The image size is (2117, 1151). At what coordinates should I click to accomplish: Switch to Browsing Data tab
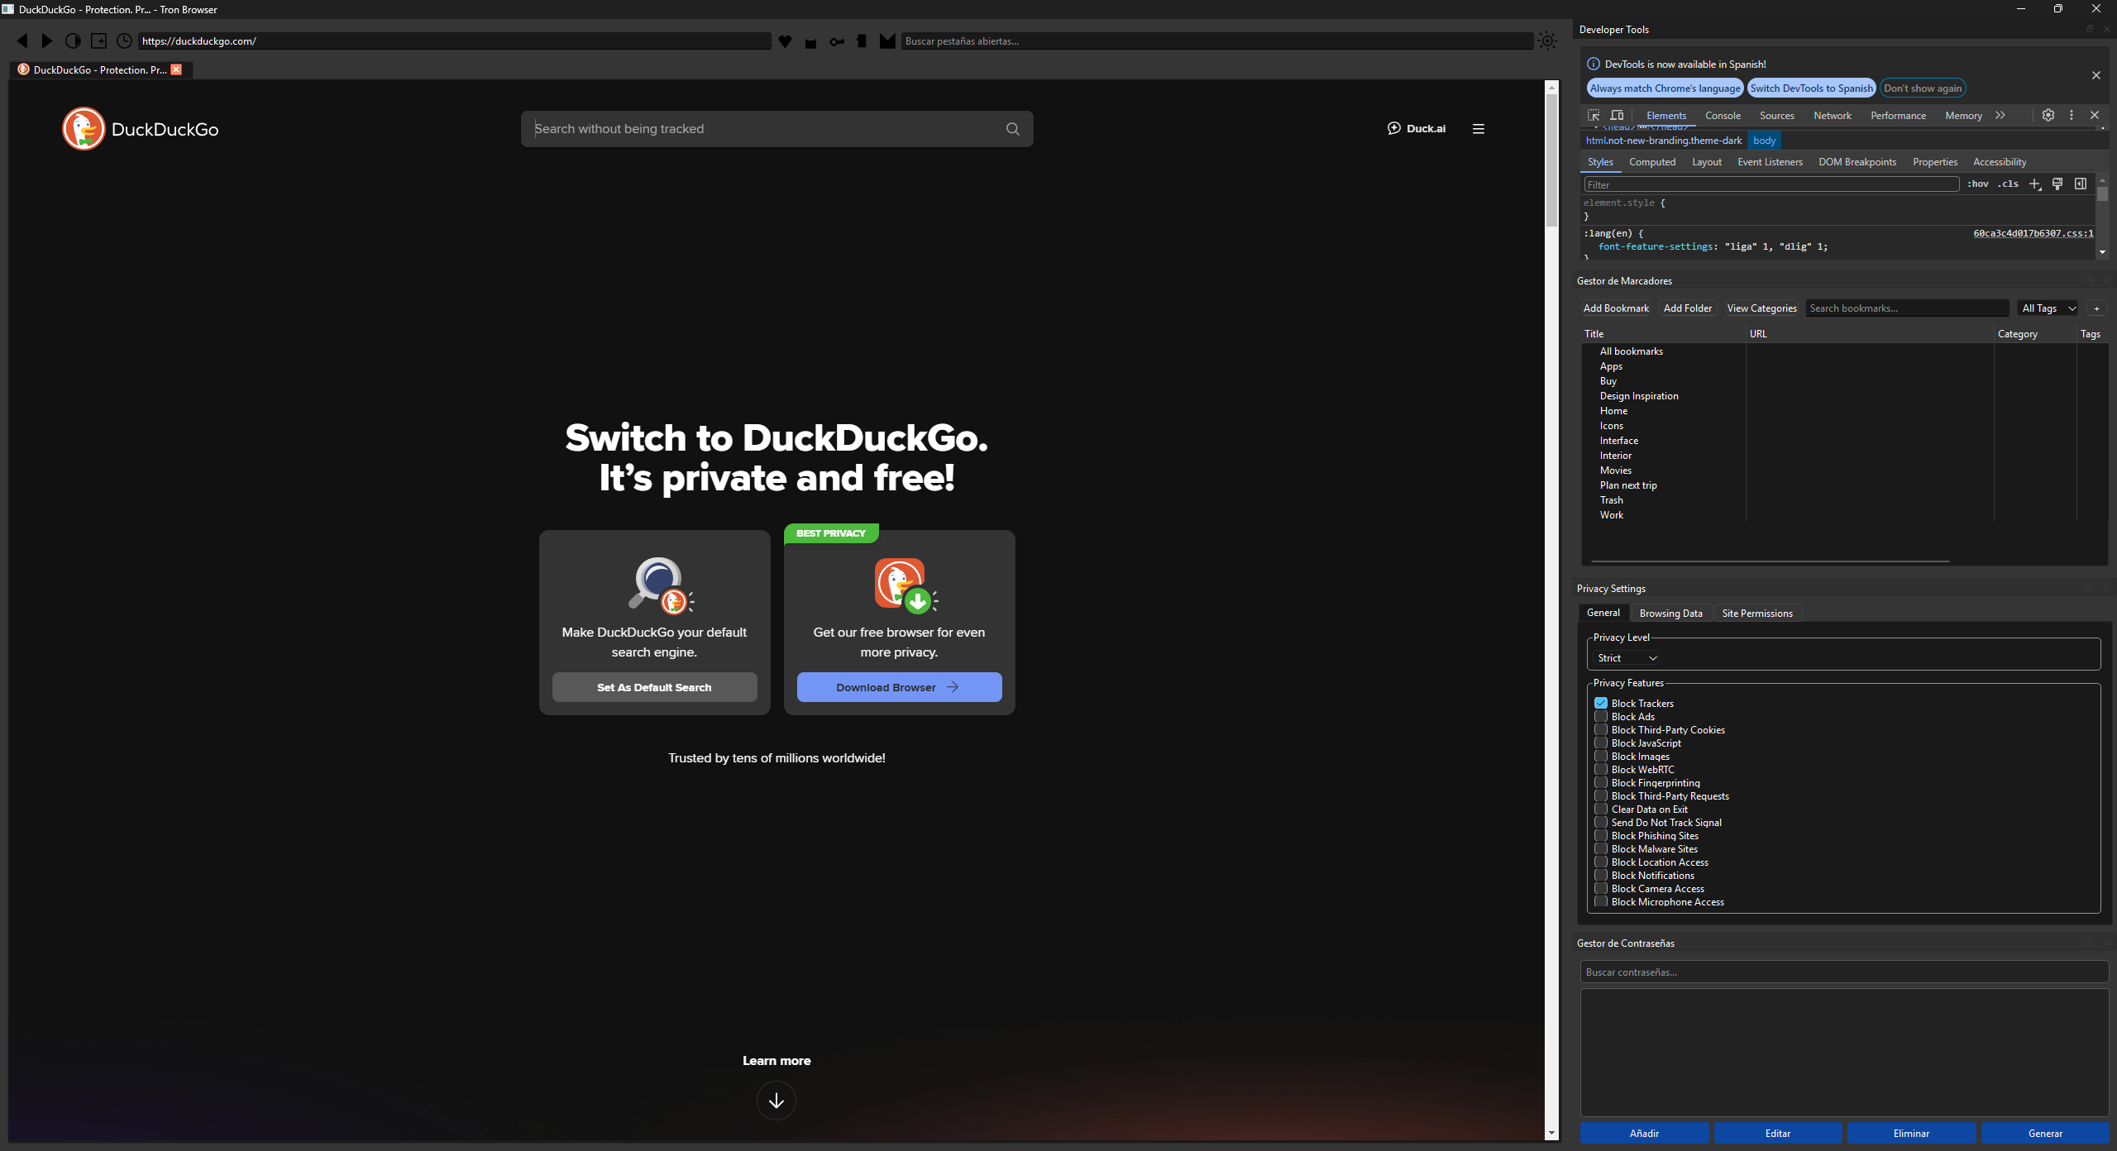click(1670, 614)
